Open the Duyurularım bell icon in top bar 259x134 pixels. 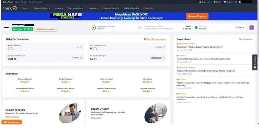pyautogui.click(x=200, y=2)
